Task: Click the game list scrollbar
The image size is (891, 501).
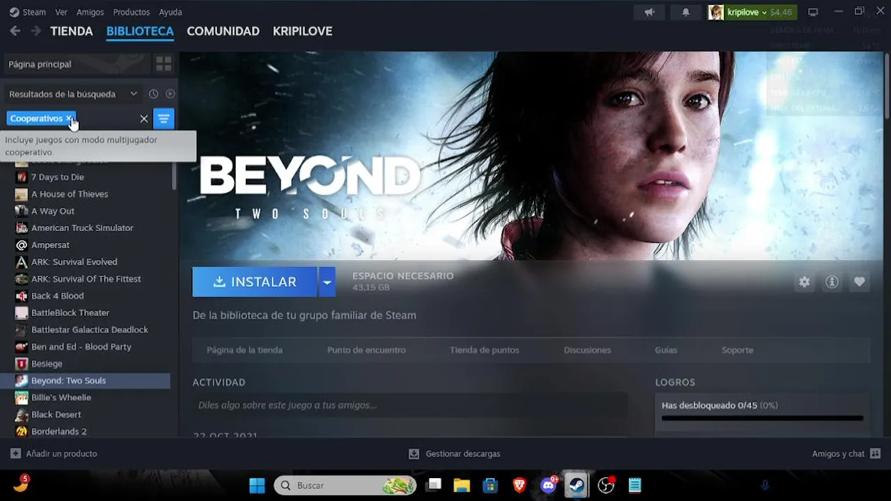Action: click(174, 175)
